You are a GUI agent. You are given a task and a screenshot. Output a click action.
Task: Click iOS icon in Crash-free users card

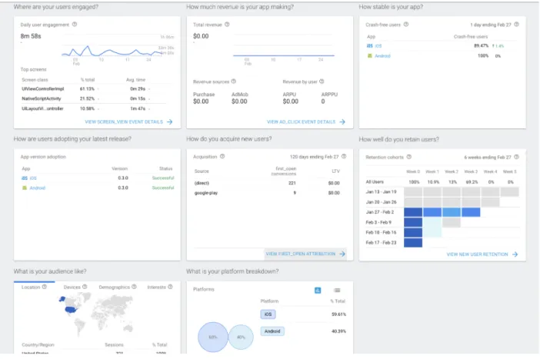pyautogui.click(x=369, y=46)
